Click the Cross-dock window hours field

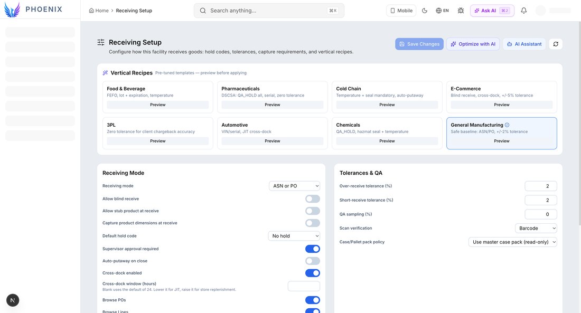point(304,286)
